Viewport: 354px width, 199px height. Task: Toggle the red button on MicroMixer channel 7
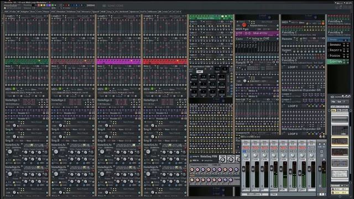coord(302,148)
